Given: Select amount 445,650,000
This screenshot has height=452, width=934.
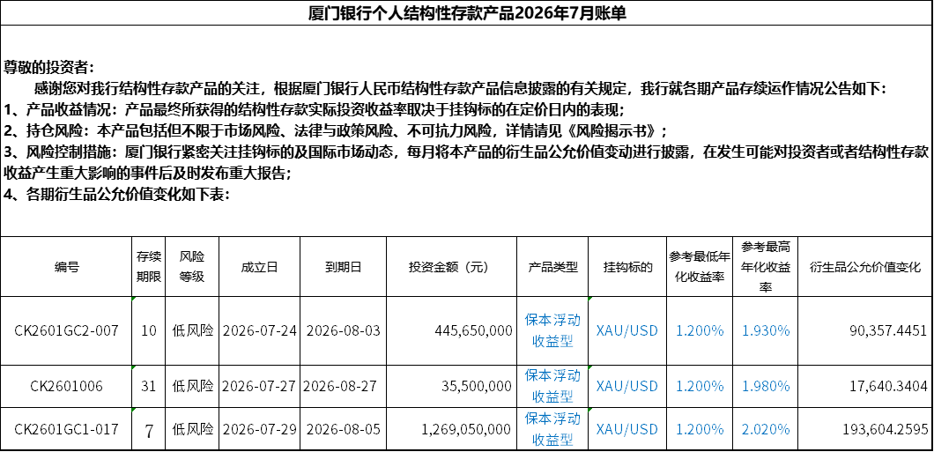Looking at the screenshot, I should (x=474, y=330).
